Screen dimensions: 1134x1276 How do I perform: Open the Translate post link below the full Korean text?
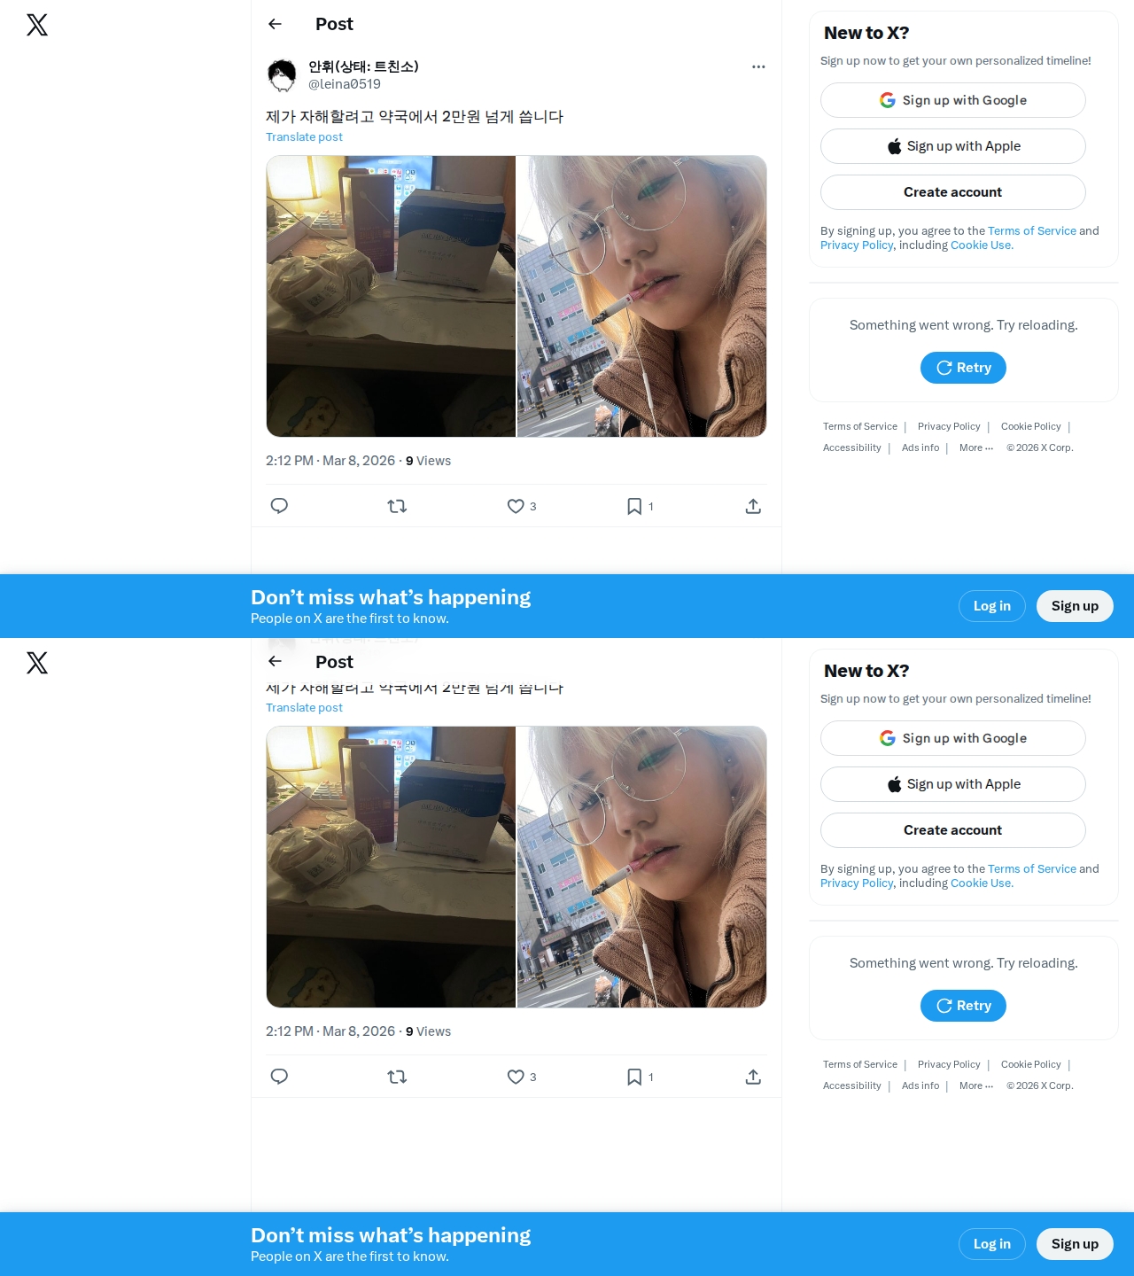pyautogui.click(x=304, y=136)
